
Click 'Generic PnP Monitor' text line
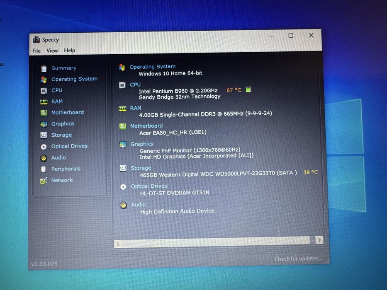point(190,150)
